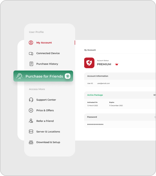Select Purchase History in sidebar

point(47,64)
